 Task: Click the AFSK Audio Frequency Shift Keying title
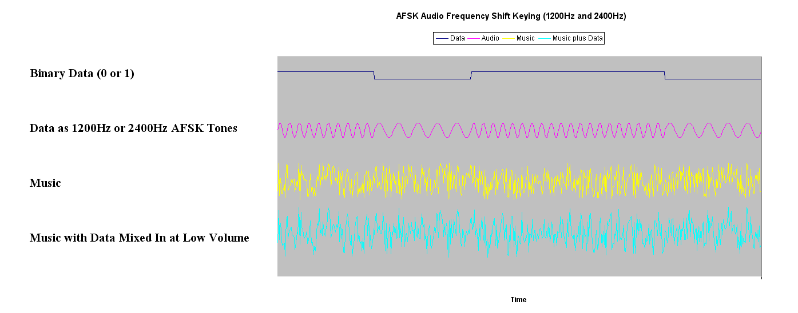tap(511, 16)
